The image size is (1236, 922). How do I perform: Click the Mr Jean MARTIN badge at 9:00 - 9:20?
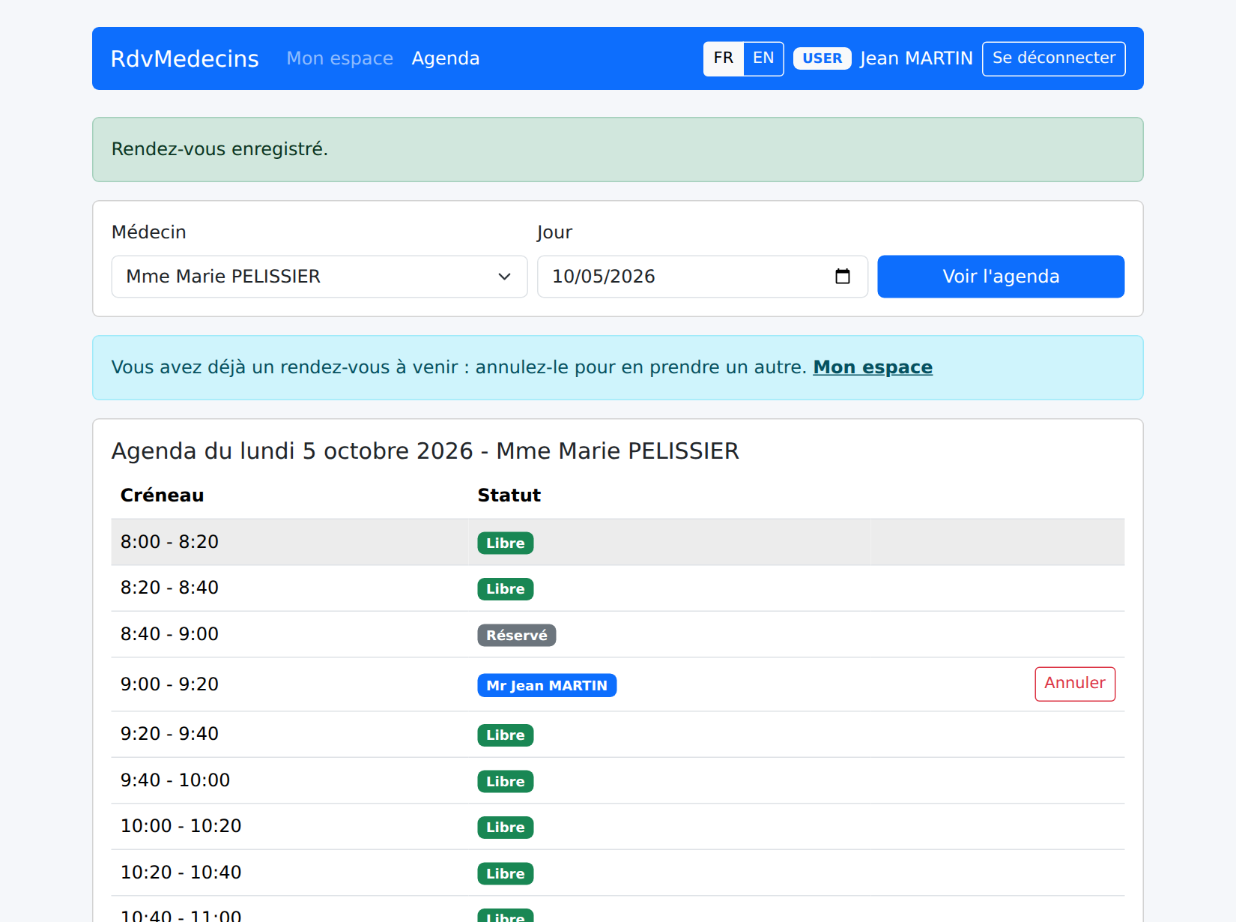547,685
